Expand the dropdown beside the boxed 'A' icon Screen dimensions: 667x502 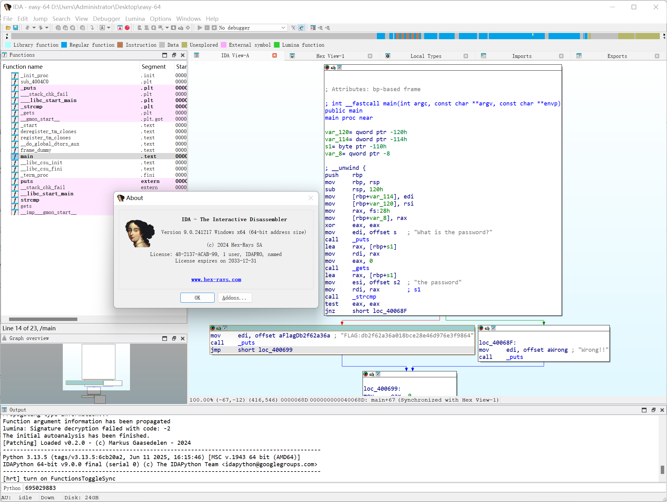tap(109, 28)
